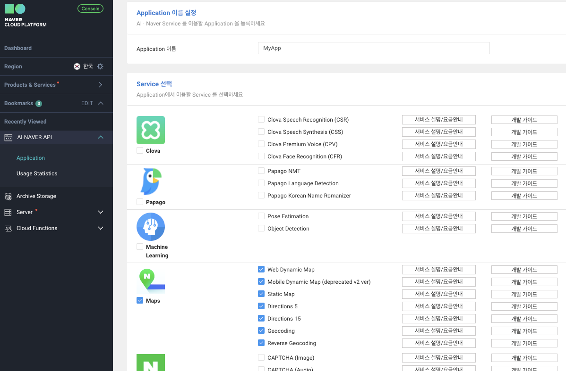Click the Cloud Functions icon

tap(8, 228)
